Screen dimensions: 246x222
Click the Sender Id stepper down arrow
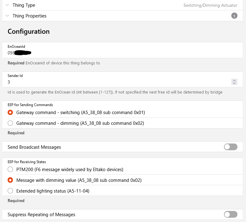tap(234, 83)
